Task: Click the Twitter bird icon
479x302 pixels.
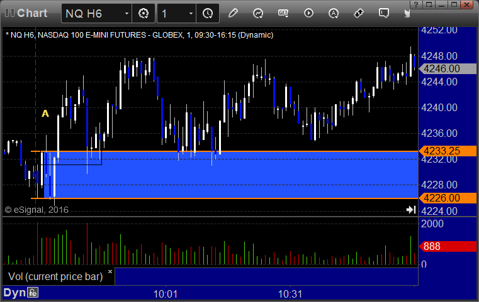Action: pos(407,13)
